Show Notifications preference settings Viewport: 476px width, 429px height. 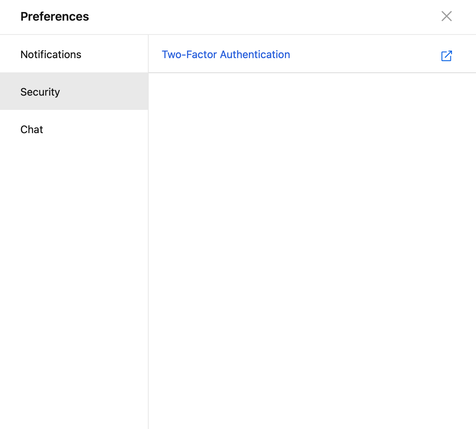tap(51, 54)
